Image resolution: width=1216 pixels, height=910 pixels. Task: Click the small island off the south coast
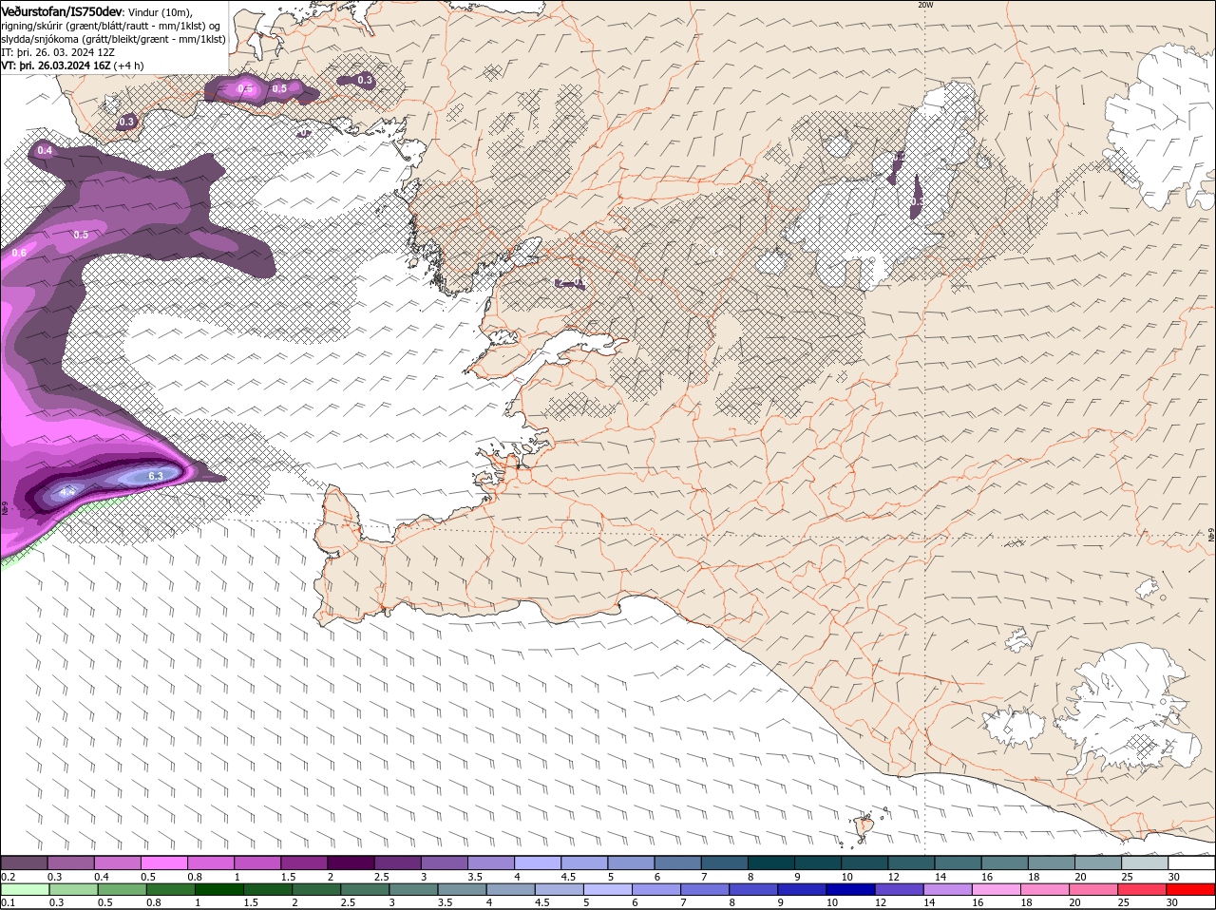tap(864, 826)
